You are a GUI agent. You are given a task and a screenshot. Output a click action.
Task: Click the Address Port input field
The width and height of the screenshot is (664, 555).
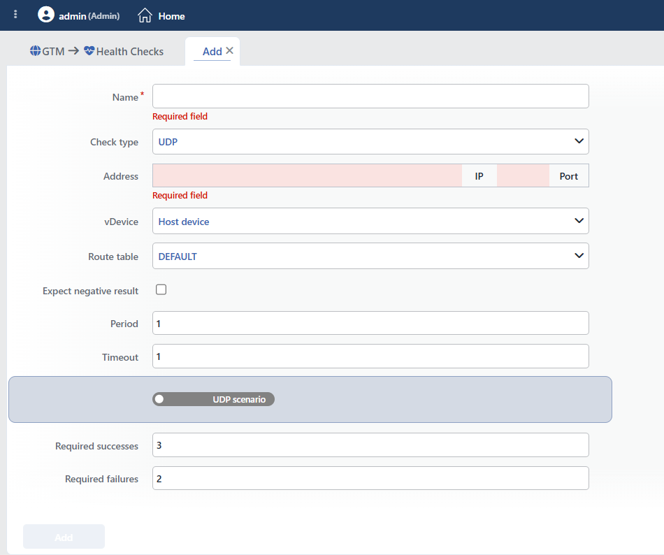(x=523, y=175)
